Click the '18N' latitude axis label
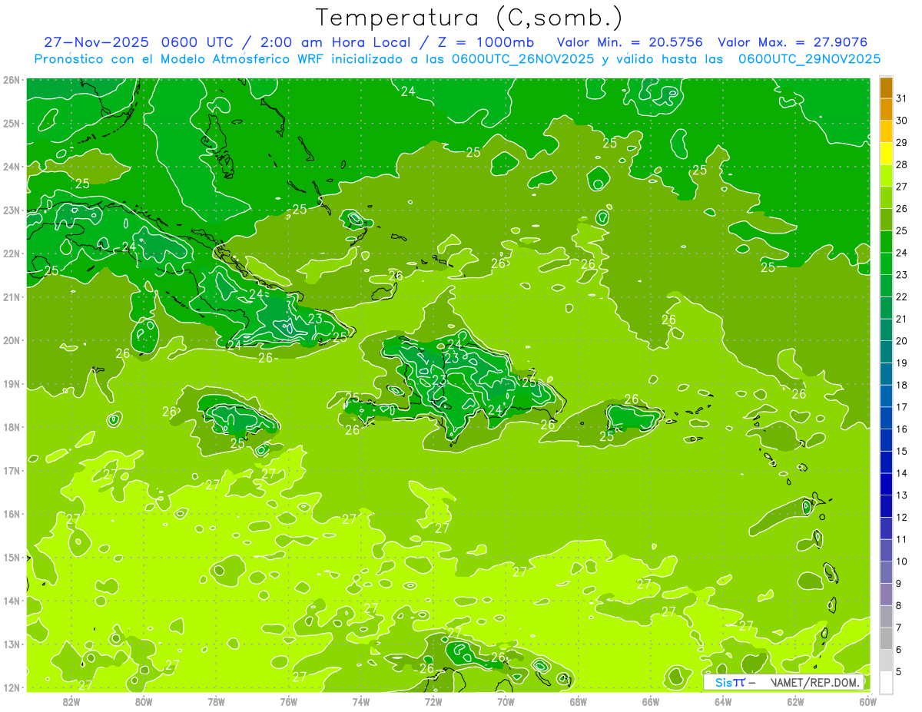The width and height of the screenshot is (922, 712). click(12, 427)
